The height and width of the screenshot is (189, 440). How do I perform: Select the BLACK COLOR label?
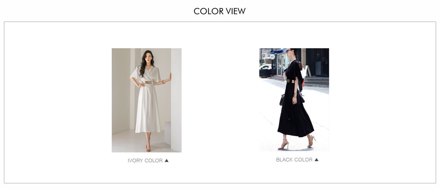click(x=294, y=160)
